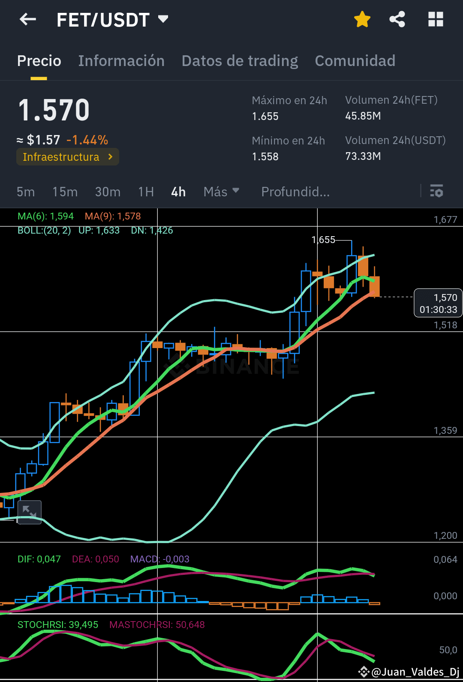This screenshot has width=463, height=682.
Task: Click the UP: 1,633 Bollinger value
Action: tap(99, 230)
